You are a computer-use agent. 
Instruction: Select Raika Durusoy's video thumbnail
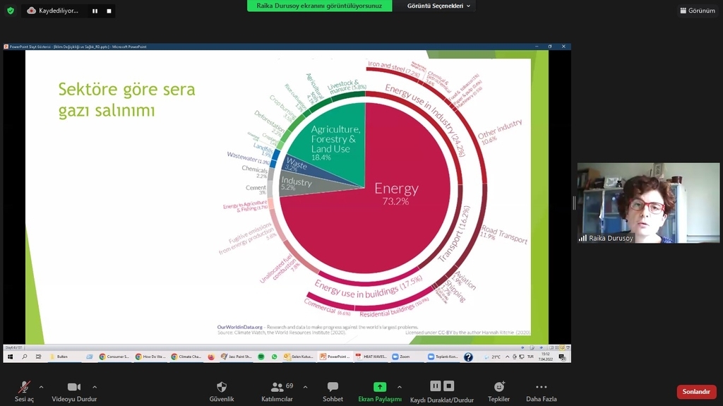coord(648,203)
